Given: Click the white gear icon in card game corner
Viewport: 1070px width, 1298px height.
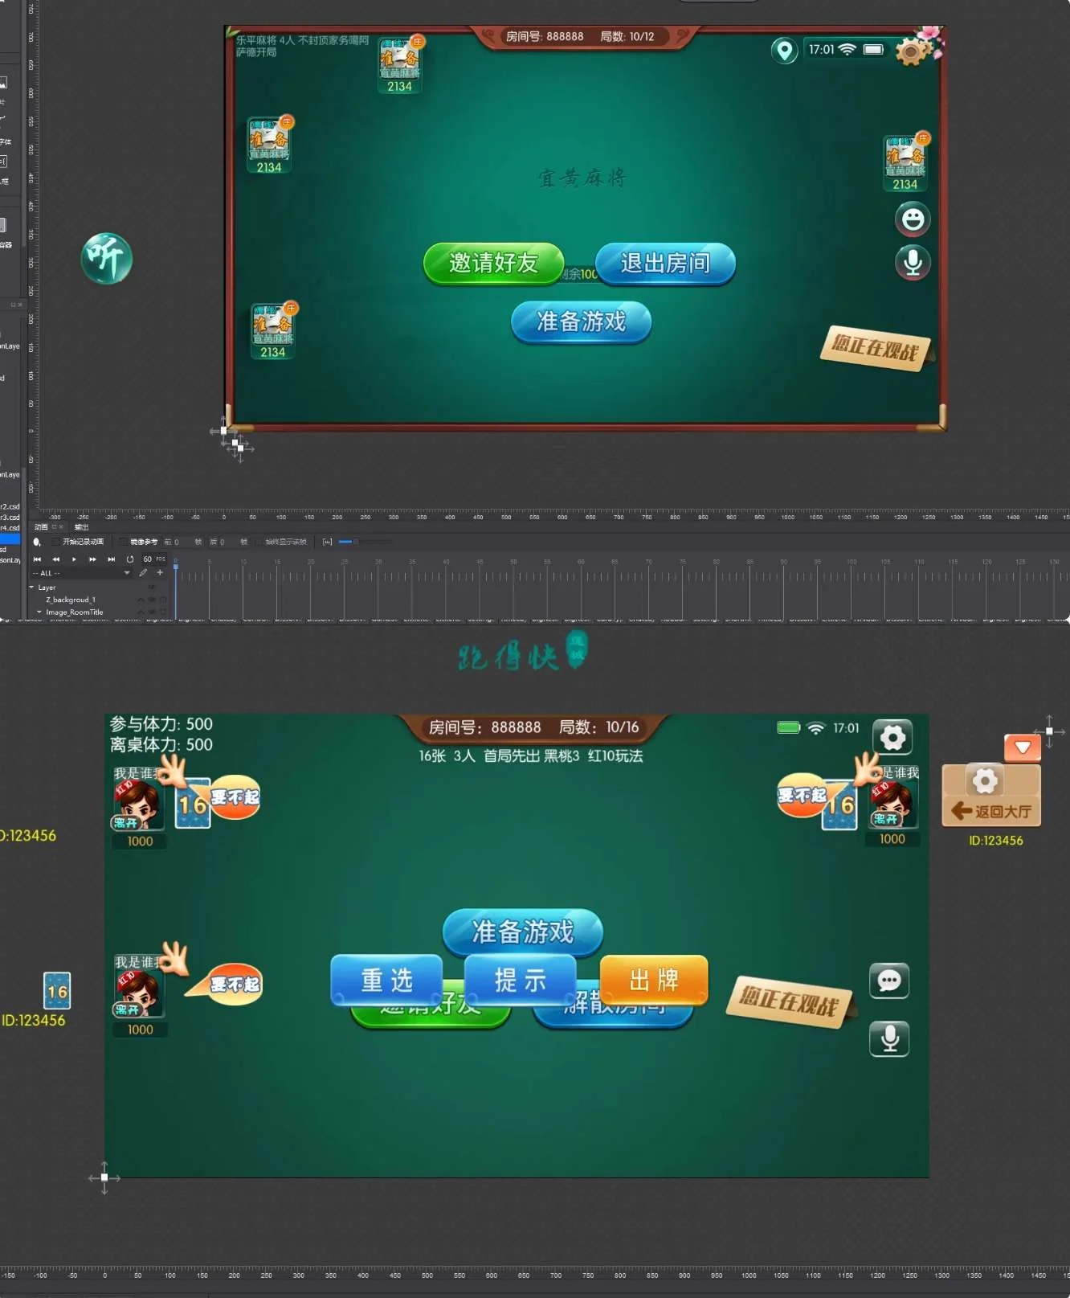Looking at the screenshot, I should [x=892, y=737].
